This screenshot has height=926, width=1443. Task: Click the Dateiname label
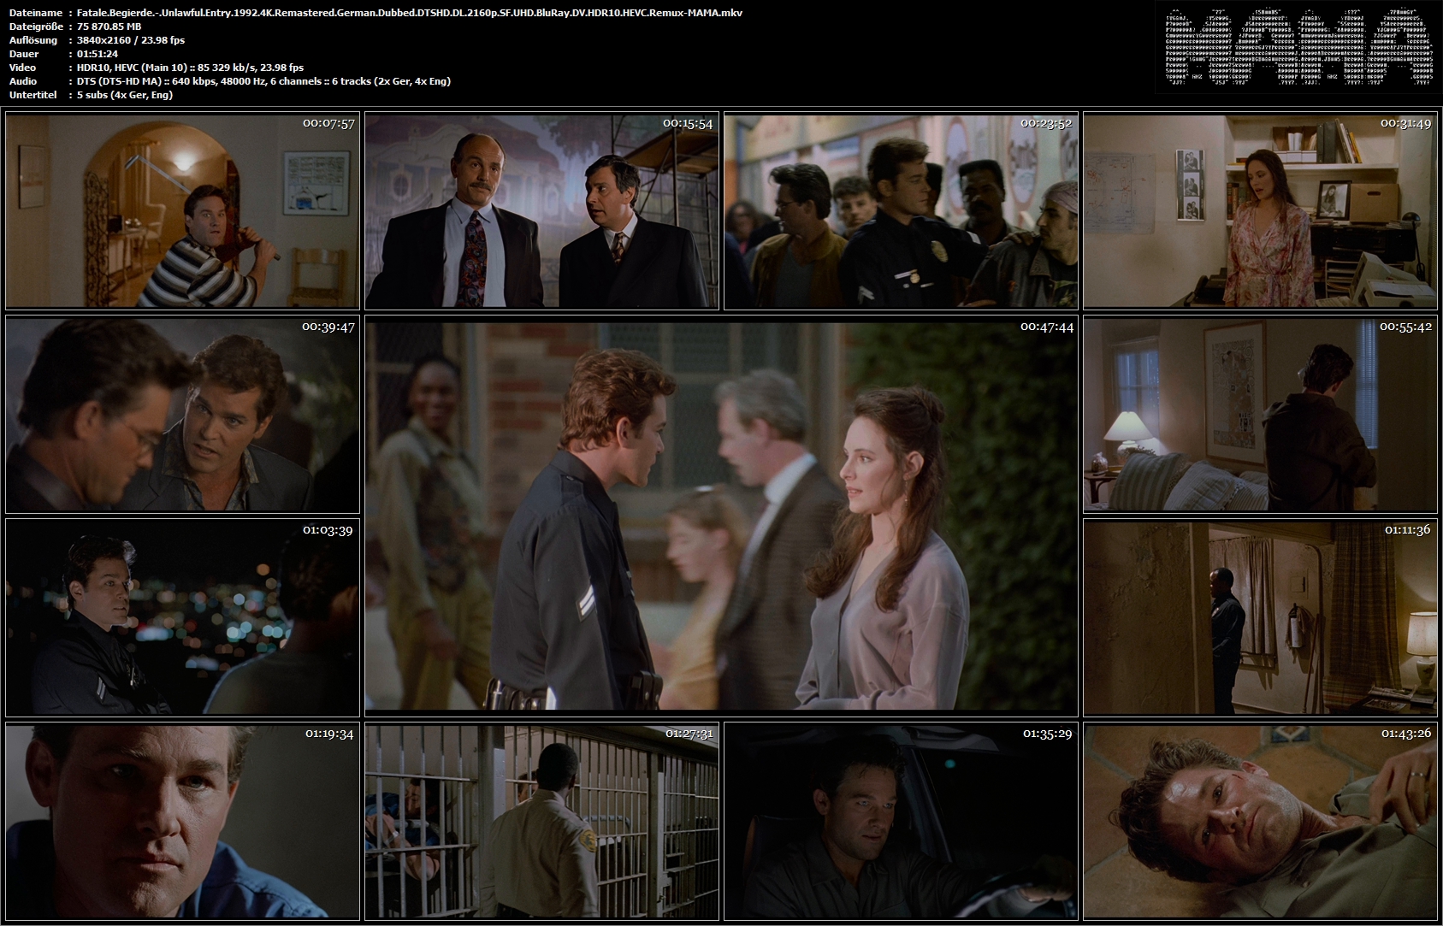(x=35, y=13)
